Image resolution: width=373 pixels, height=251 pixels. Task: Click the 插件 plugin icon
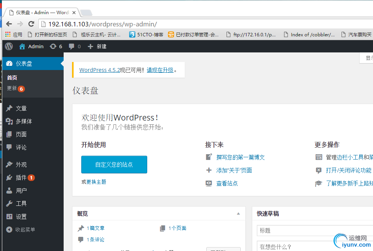9,178
